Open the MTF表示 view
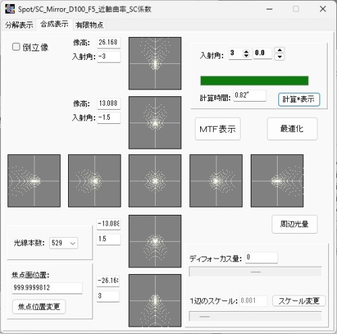Screen dimensions: 337x334 point(218,129)
